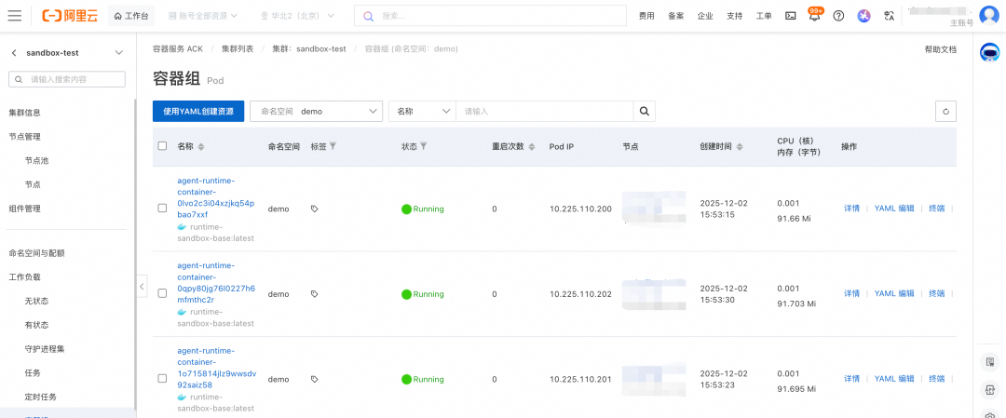Open 集群信息 in the sidebar
This screenshot has width=1006, height=418.
[24, 113]
